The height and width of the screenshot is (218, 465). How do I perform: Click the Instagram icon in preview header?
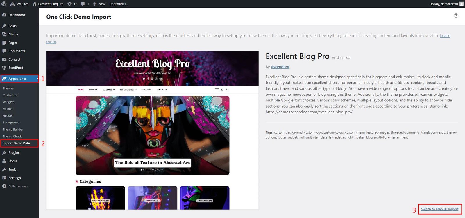(x=156, y=79)
